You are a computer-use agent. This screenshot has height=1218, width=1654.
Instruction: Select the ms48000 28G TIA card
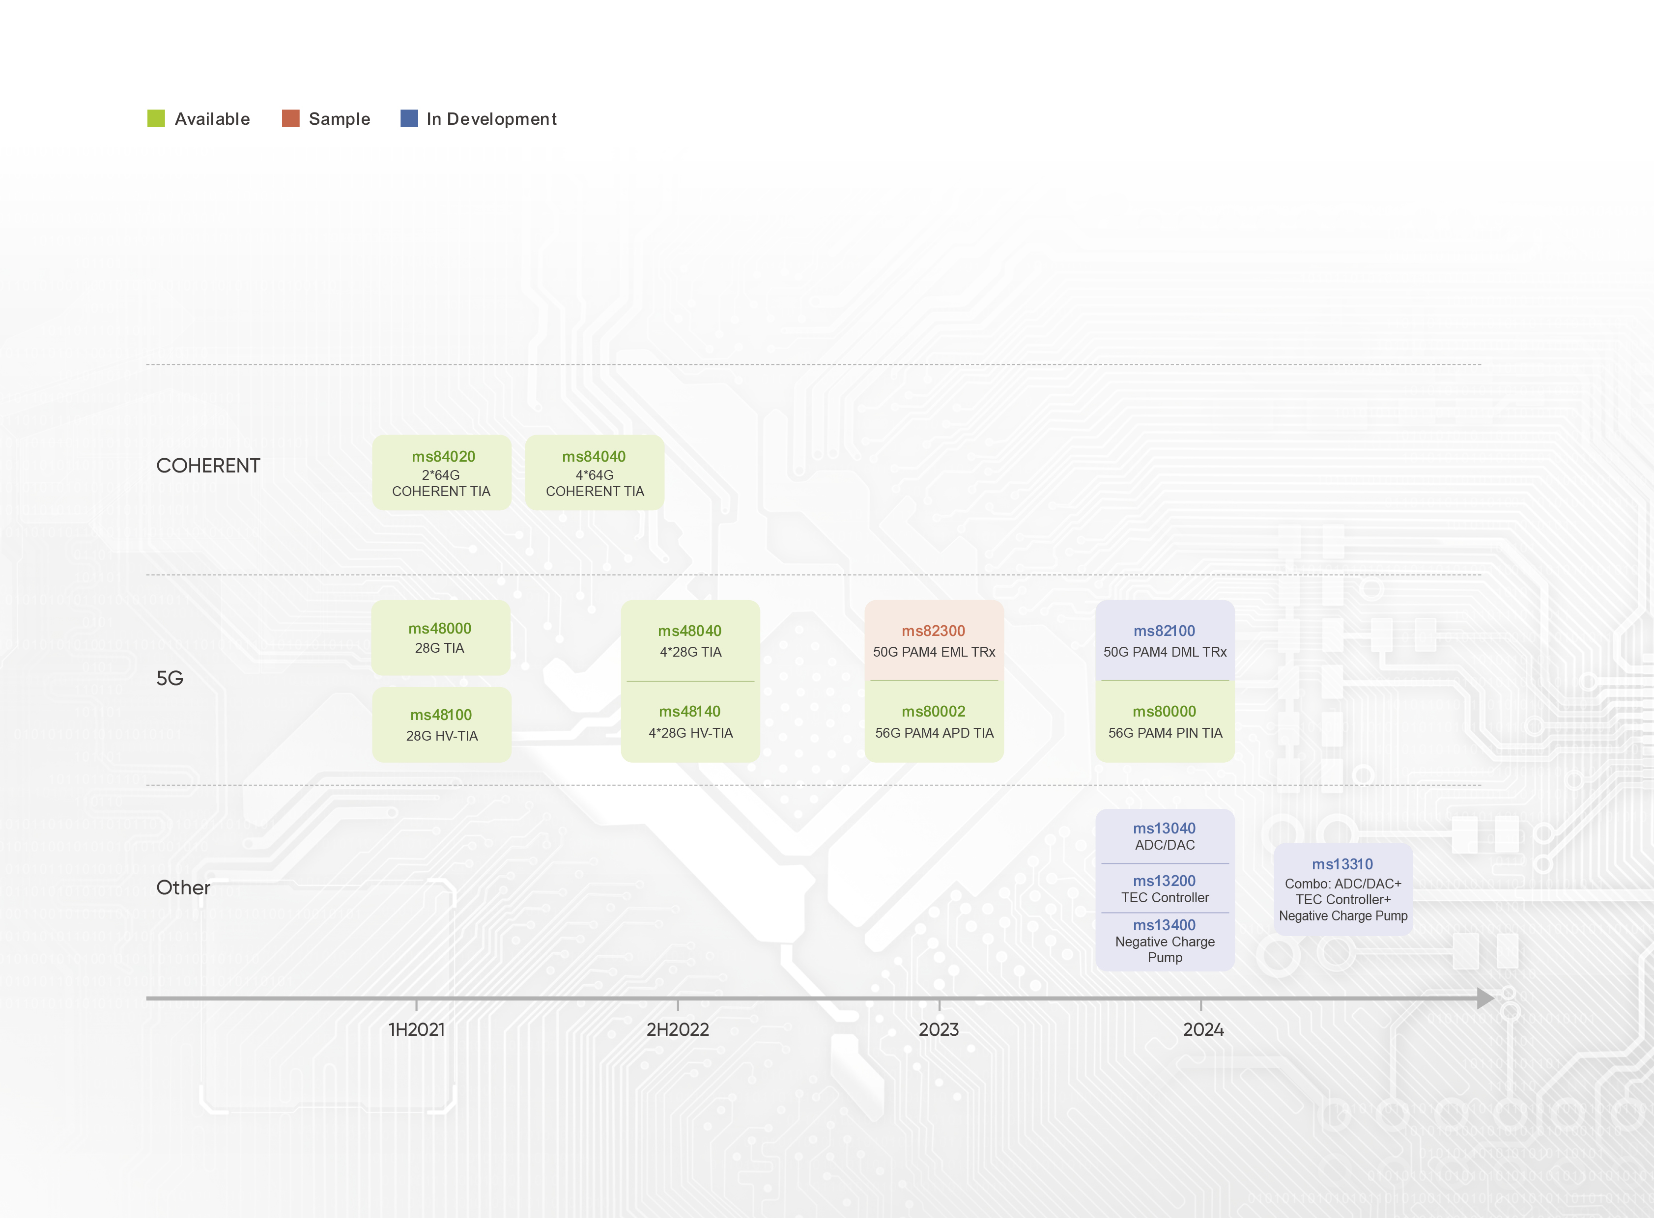pos(440,638)
